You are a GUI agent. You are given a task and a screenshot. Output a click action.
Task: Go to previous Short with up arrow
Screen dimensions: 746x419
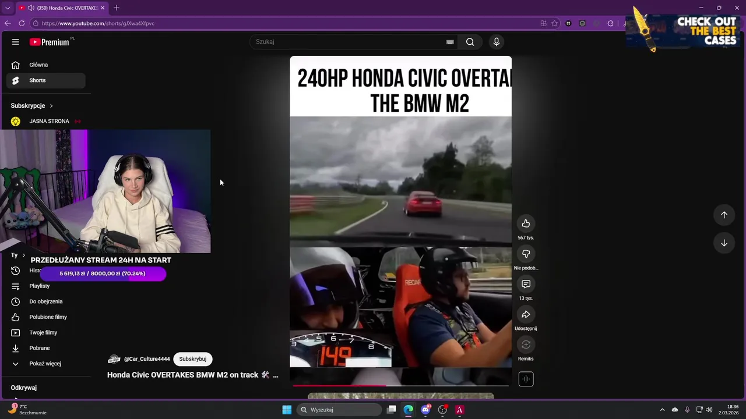[724, 215]
